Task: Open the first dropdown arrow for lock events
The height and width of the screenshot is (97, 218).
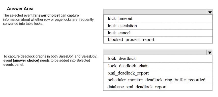Action: tap(210, 12)
